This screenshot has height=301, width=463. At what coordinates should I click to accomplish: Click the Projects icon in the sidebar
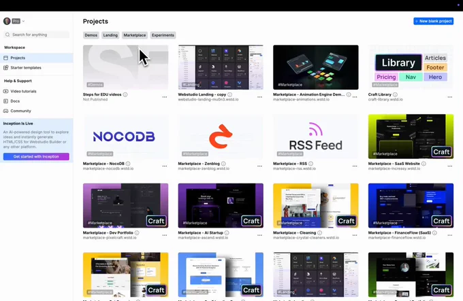(5, 58)
